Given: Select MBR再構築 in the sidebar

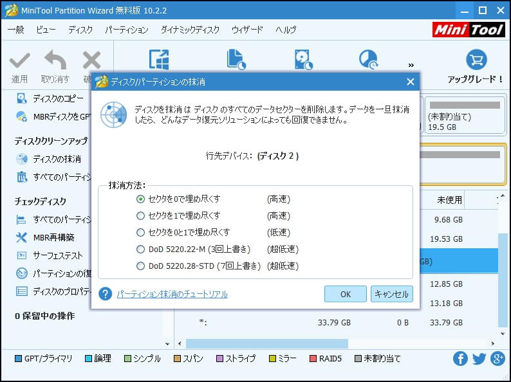Looking at the screenshot, I should click(54, 237).
